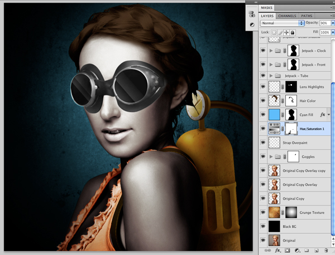The width and height of the screenshot is (335, 255).
Task: Click the folder icon of Goggles group
Action: (277, 156)
